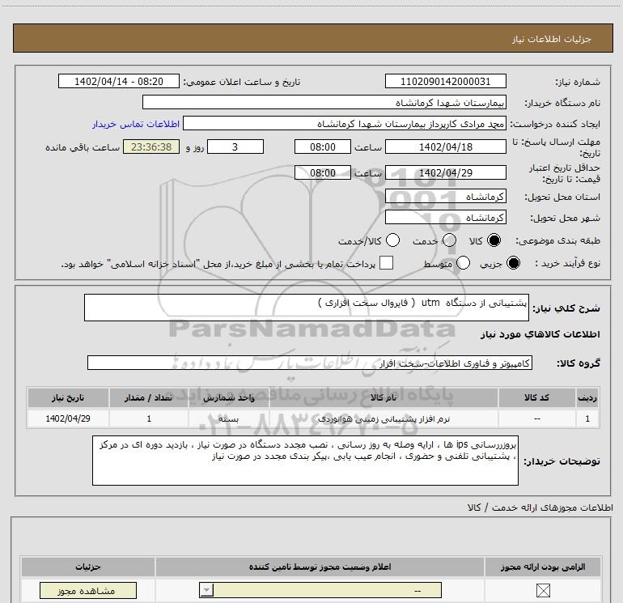This screenshot has width=623, height=603.
Task: Select the خدمت radio button
Action: tap(449, 240)
